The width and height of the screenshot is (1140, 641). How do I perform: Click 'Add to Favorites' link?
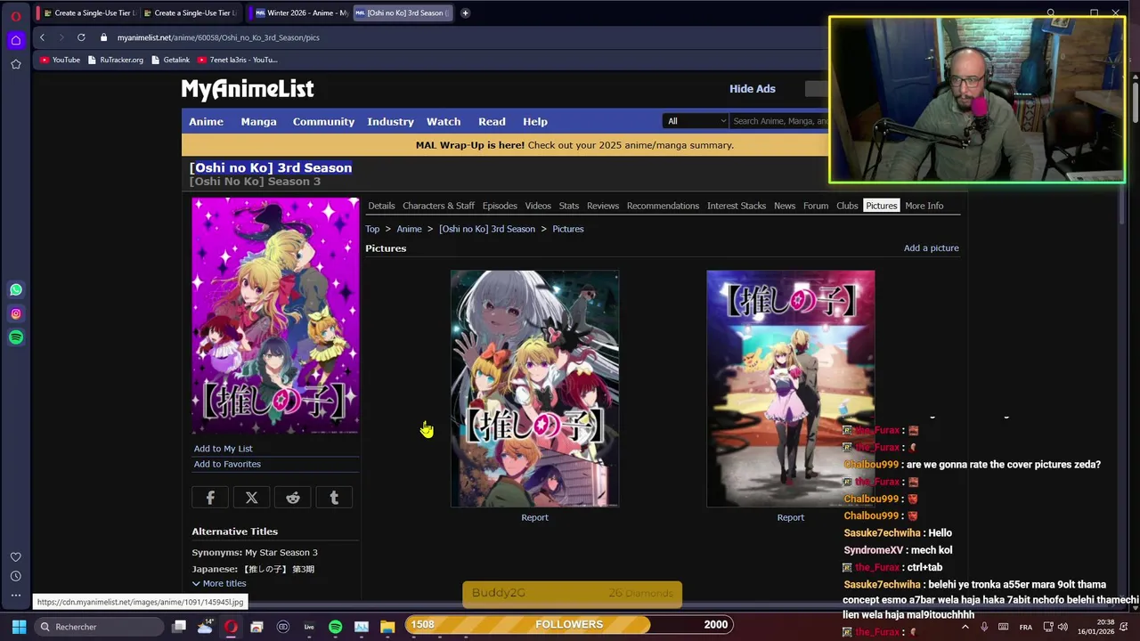point(227,464)
